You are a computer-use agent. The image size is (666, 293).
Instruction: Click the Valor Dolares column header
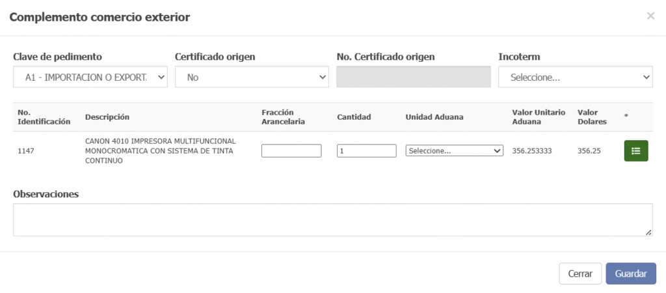592,117
